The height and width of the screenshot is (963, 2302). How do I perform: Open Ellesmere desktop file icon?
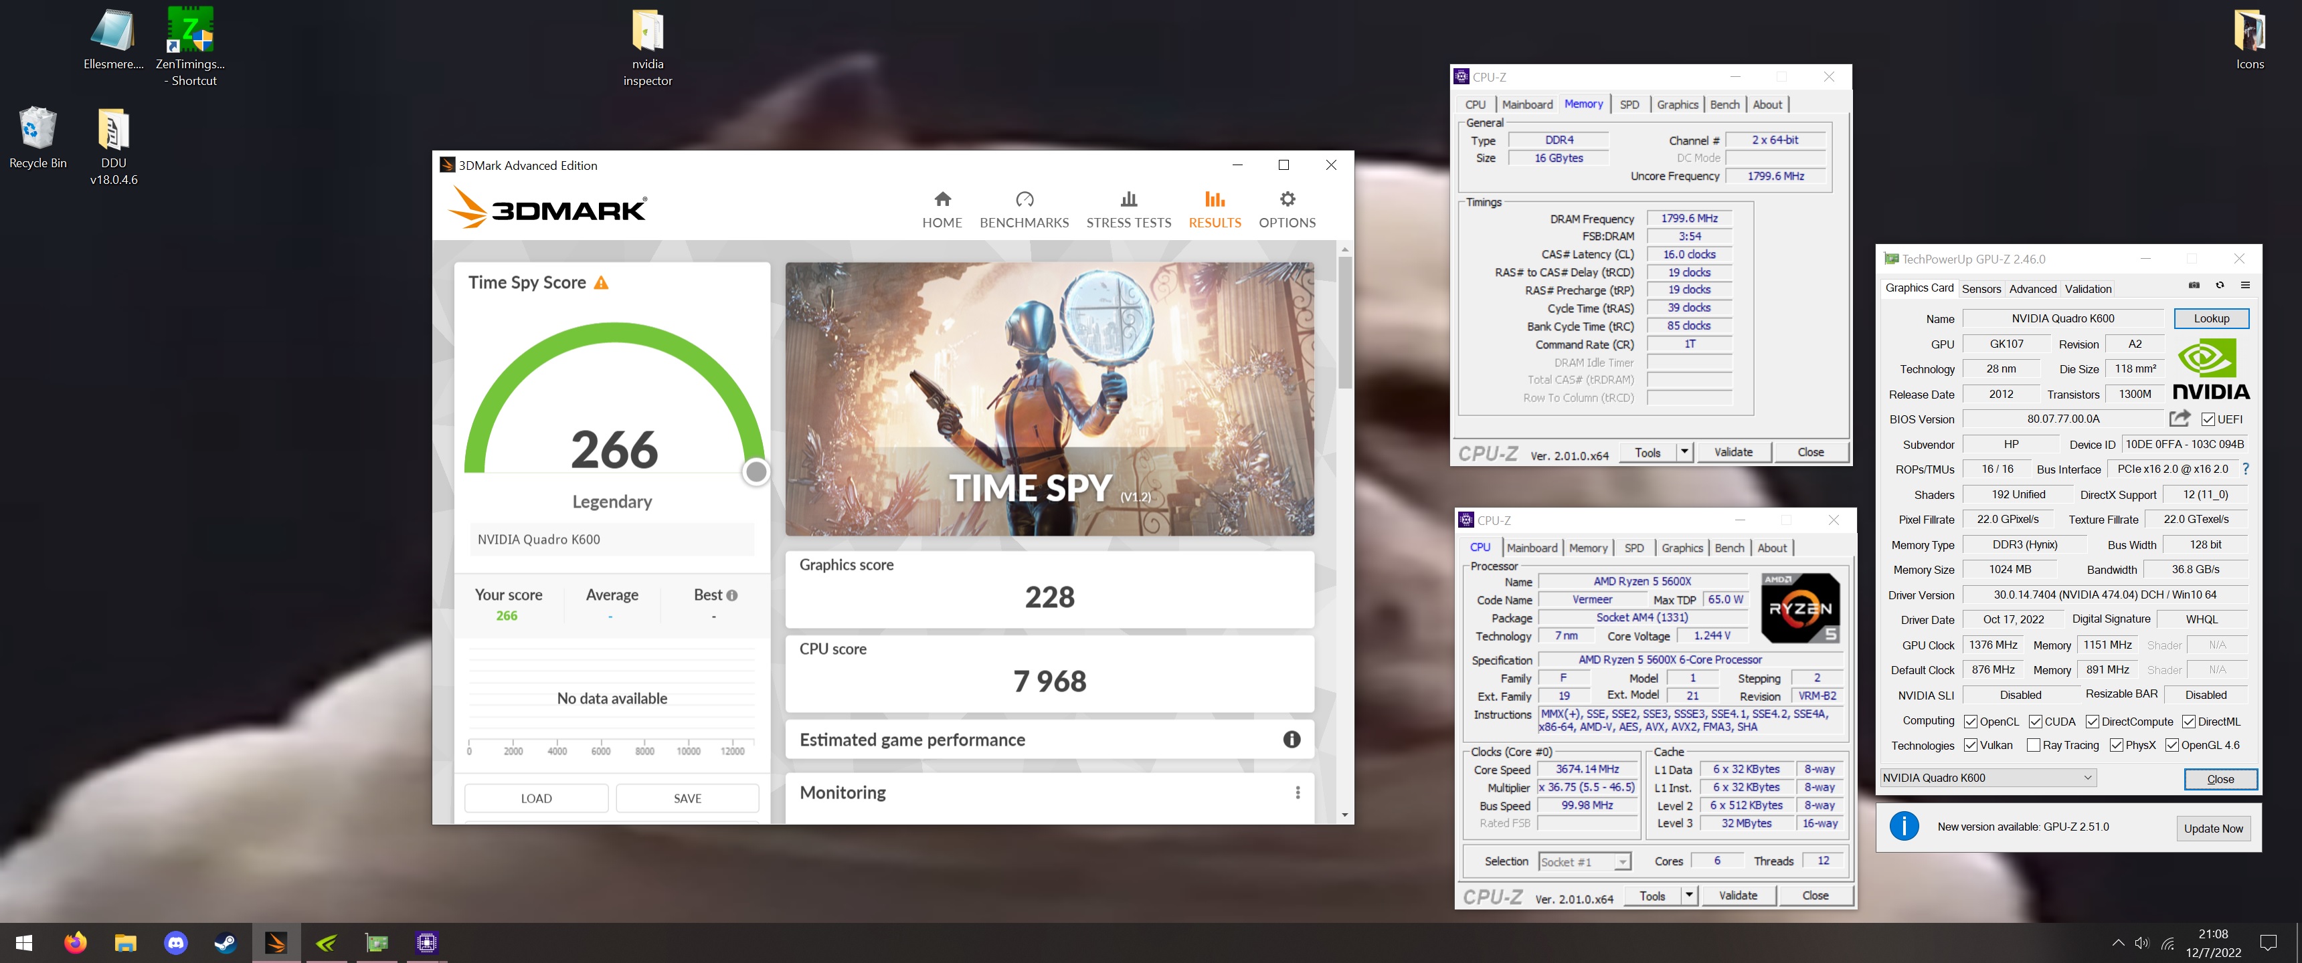pos(114,39)
